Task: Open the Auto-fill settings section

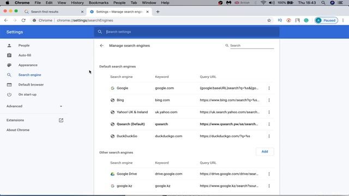Action: pos(25,55)
